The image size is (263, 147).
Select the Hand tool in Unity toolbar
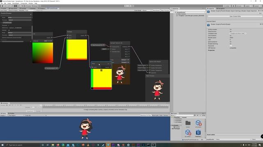pos(2,6)
